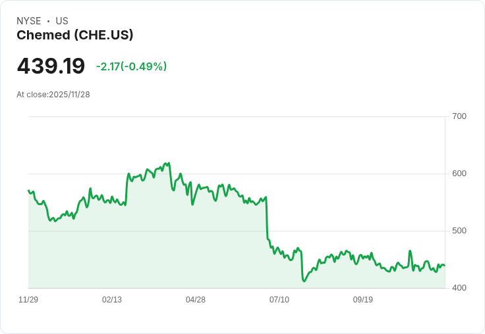Select the US market label

click(x=62, y=21)
